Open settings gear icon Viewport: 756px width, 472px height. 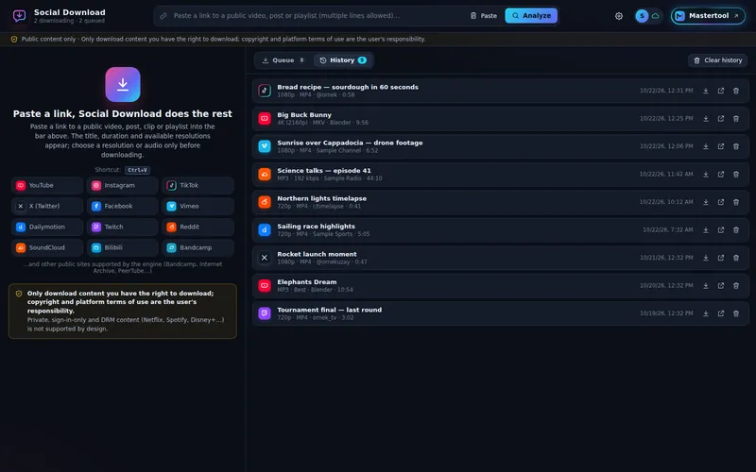(x=619, y=16)
